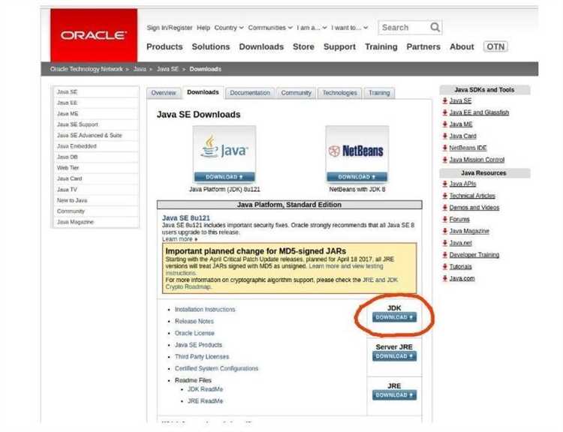Open the About menu
Viewport: 563px width, 432px height.
point(462,46)
